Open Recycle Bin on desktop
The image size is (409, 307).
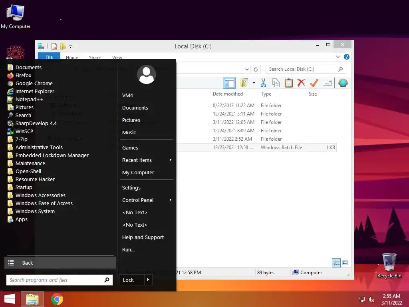389,266
